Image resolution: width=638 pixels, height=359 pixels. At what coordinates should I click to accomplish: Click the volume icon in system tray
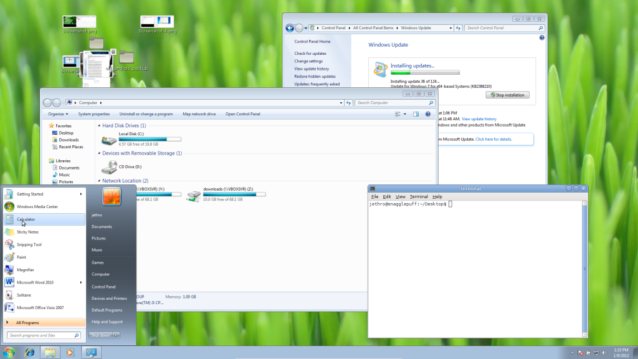coord(604,353)
